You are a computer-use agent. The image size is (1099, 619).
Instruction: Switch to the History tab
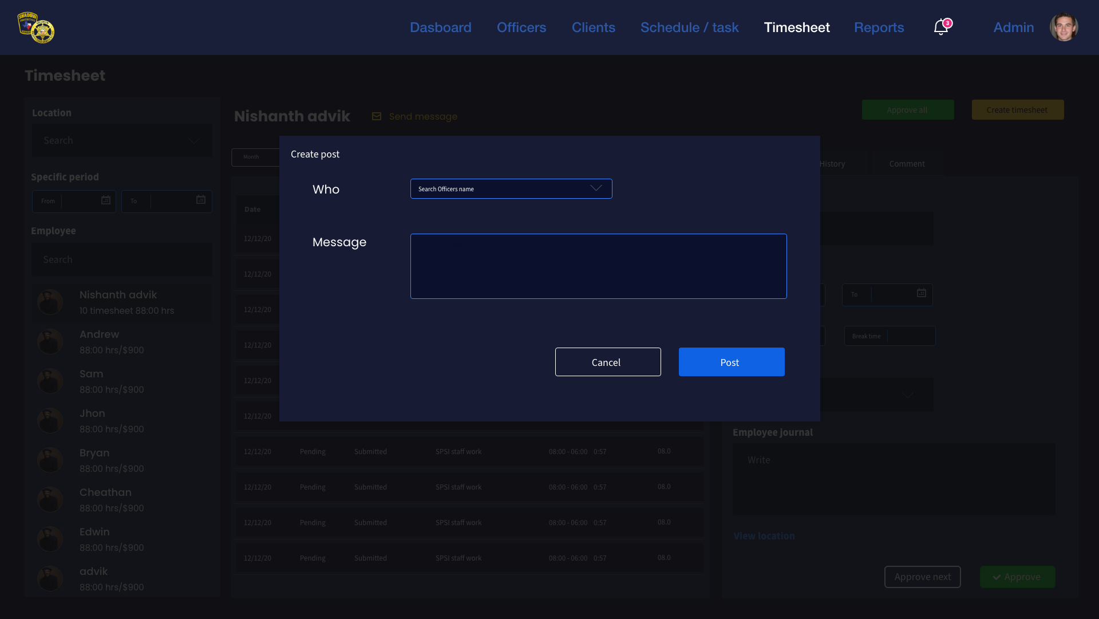click(x=832, y=164)
